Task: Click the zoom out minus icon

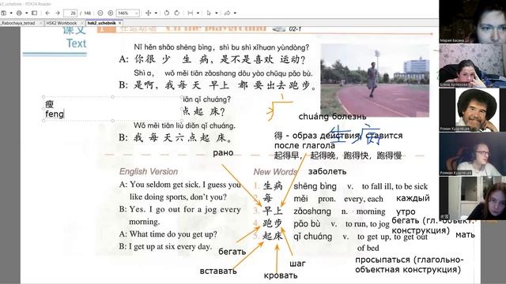Action: [100, 13]
